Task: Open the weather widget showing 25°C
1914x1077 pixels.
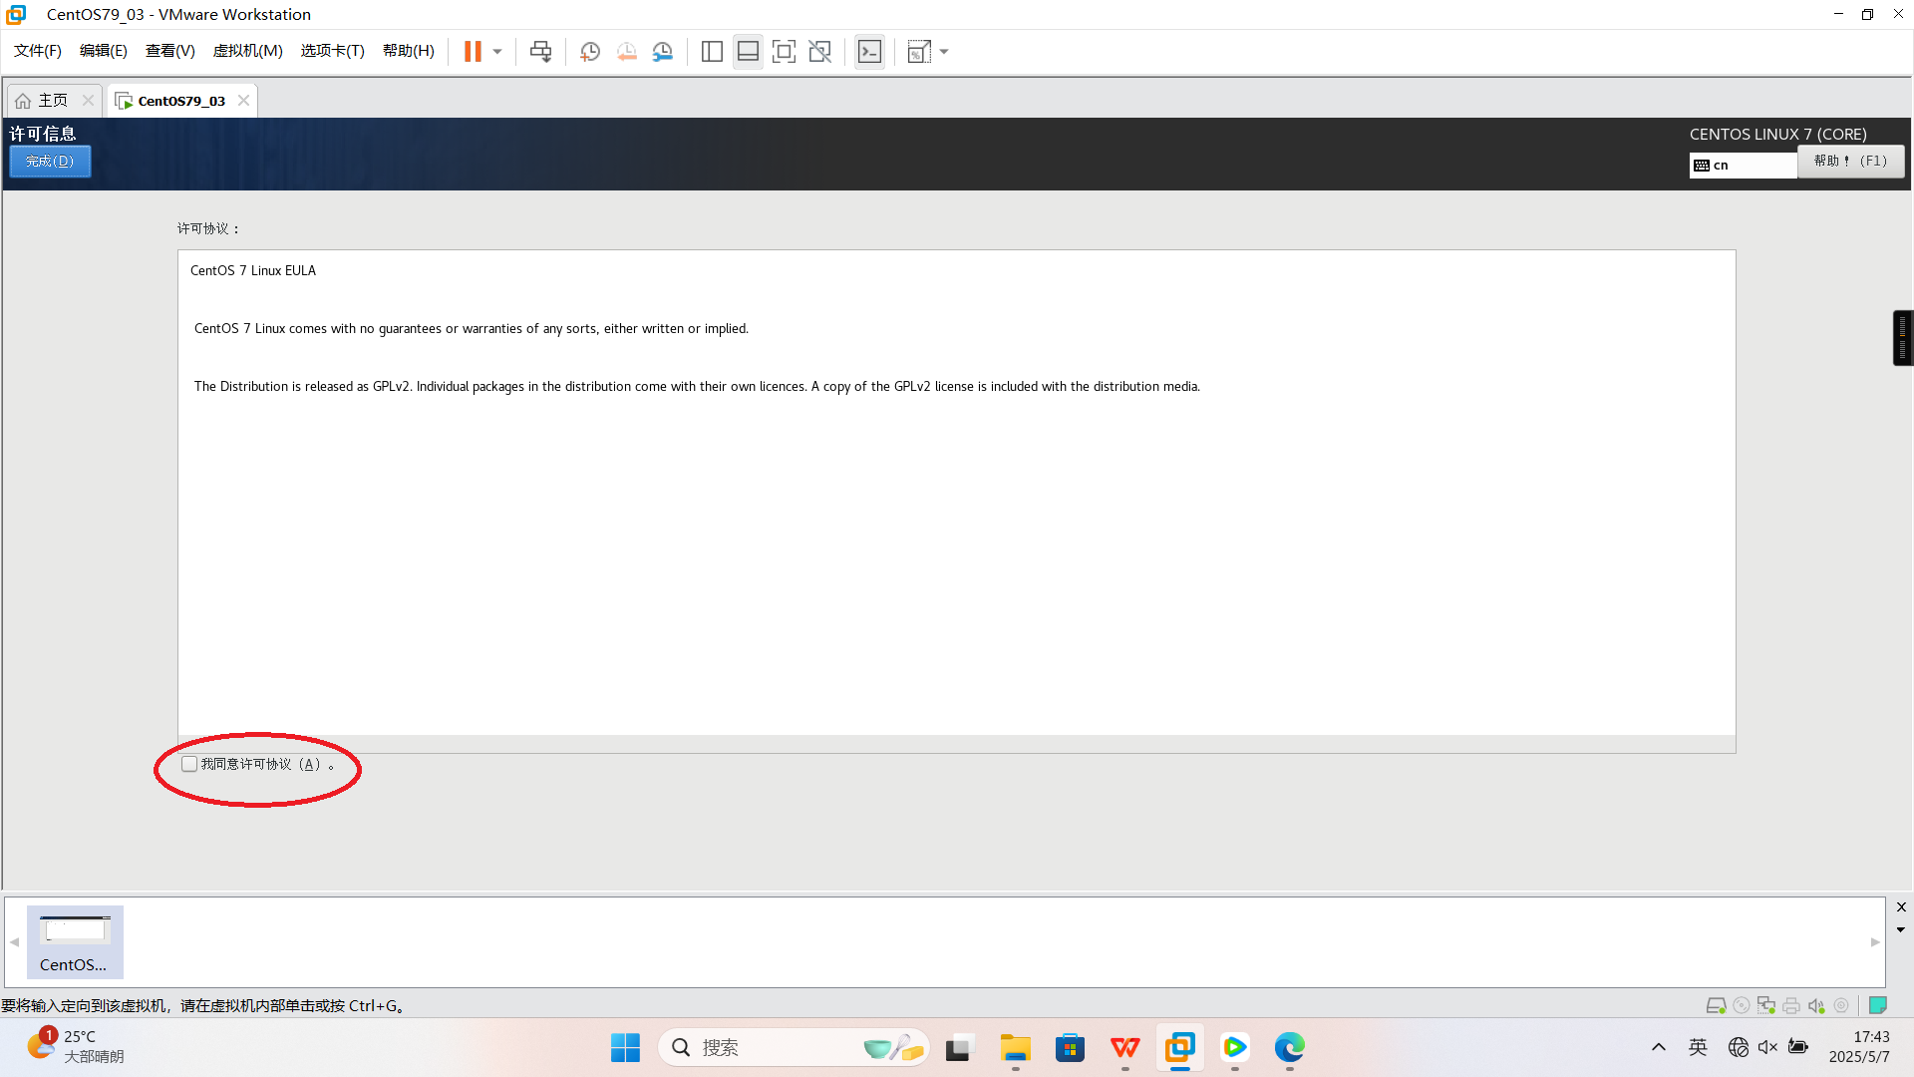Action: pos(76,1047)
